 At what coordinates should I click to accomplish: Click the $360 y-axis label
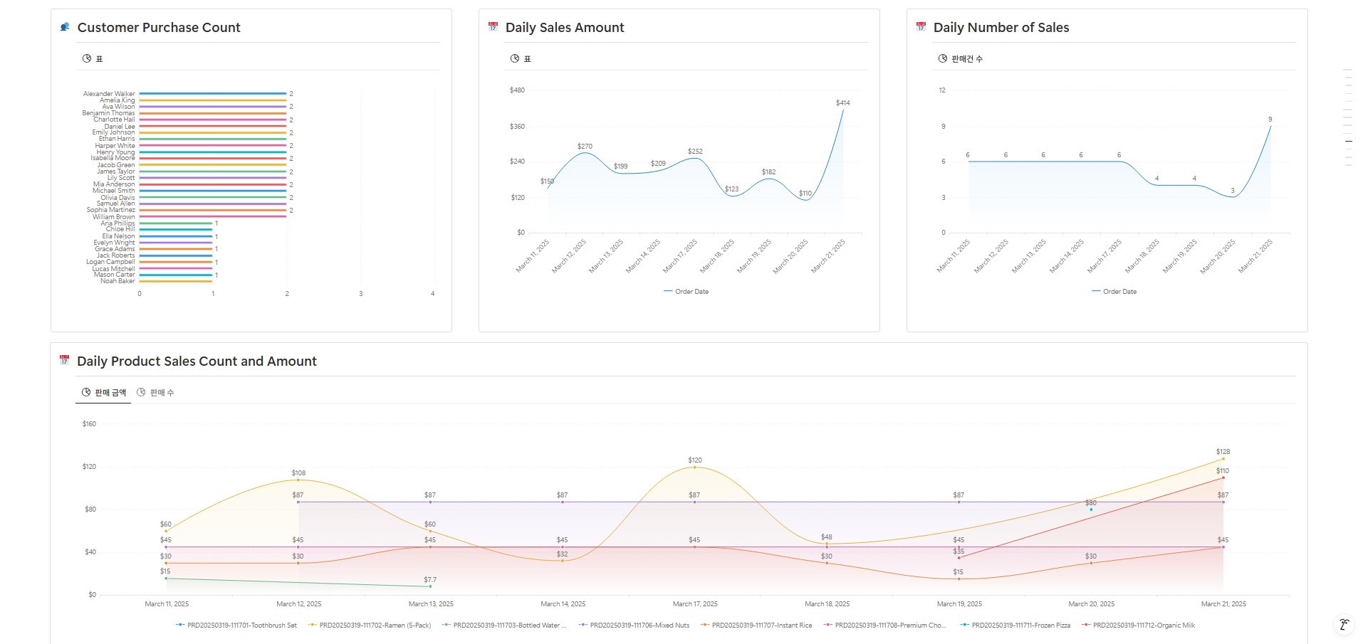(517, 127)
